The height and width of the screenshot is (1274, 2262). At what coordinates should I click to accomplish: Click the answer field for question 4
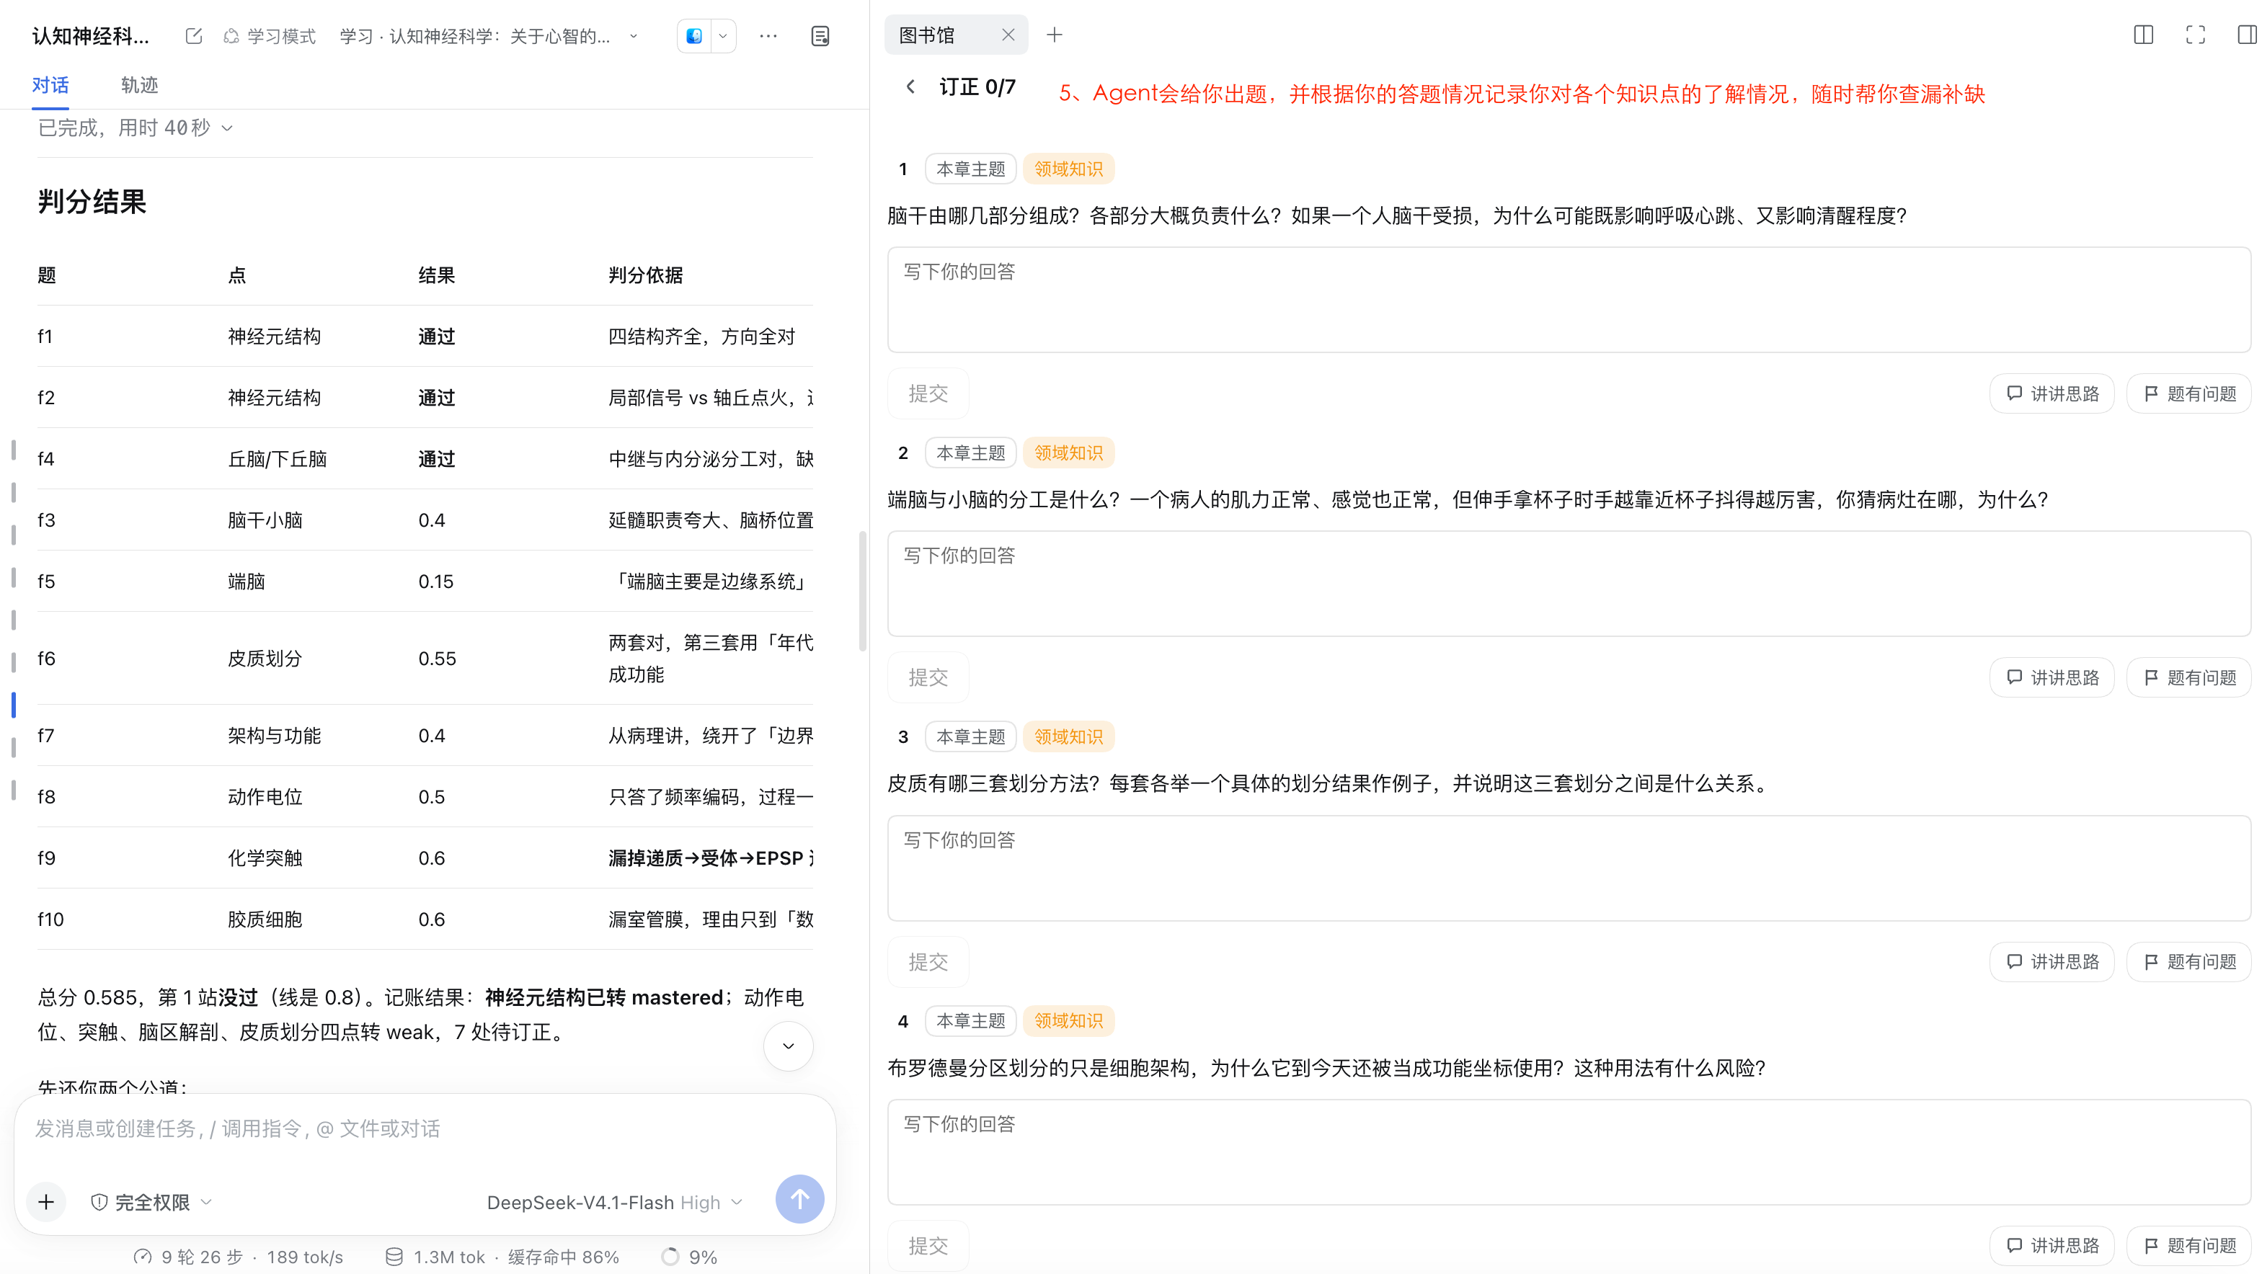pos(1569,1152)
